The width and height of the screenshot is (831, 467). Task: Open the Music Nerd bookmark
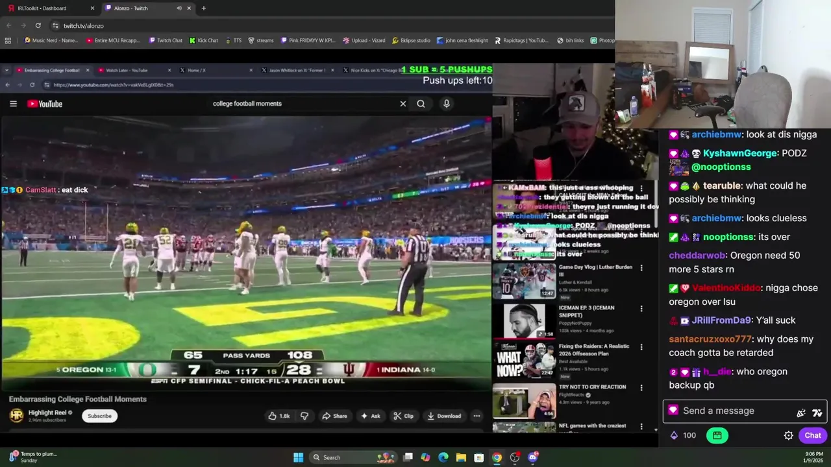click(x=51, y=40)
